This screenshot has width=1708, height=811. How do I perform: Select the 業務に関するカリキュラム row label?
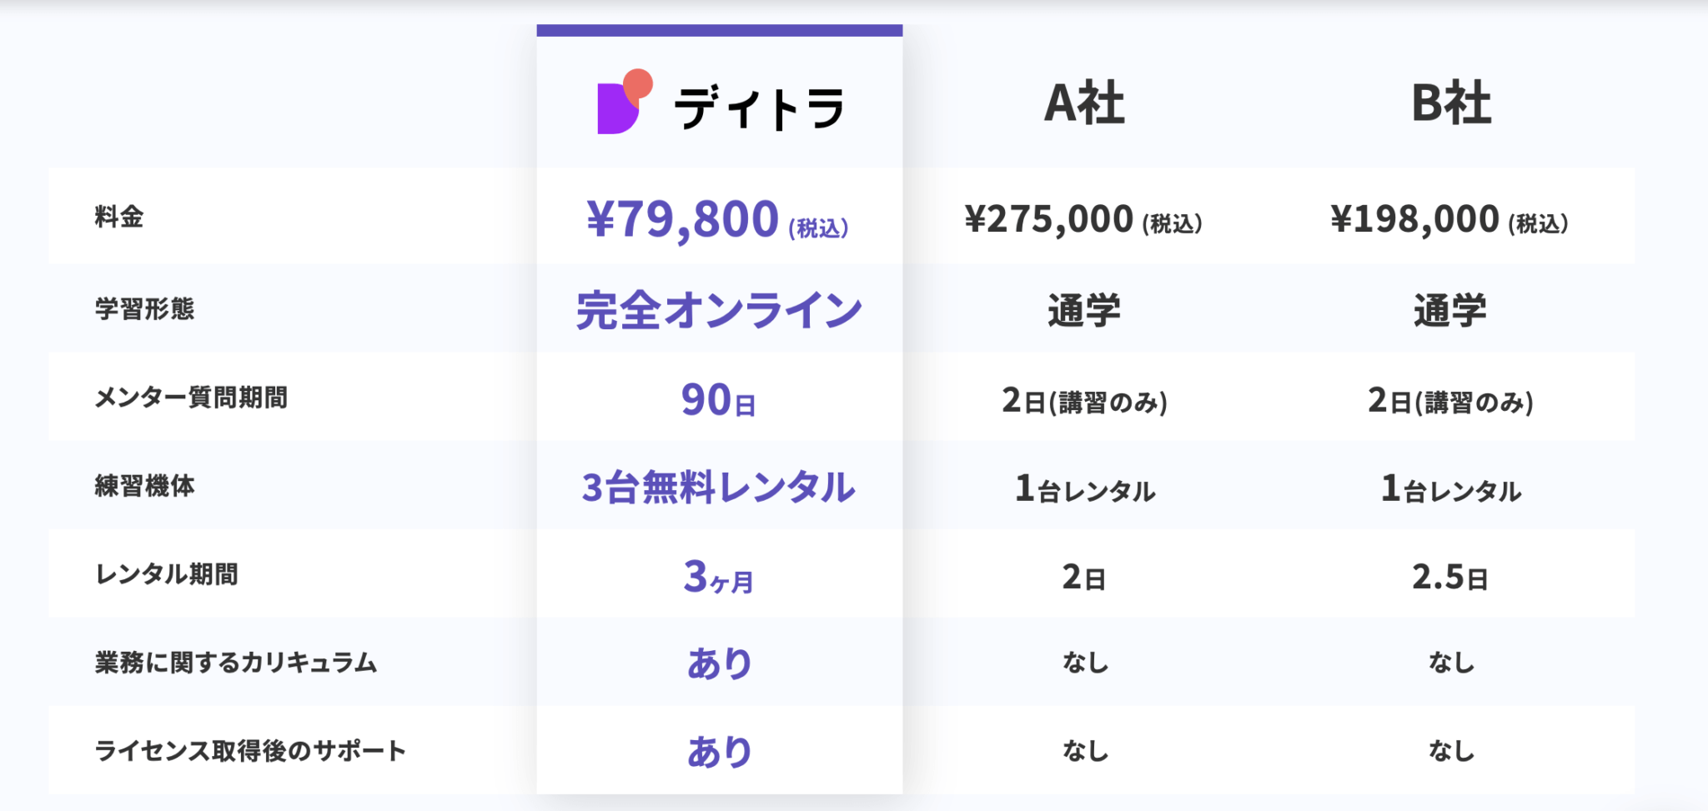(x=236, y=663)
